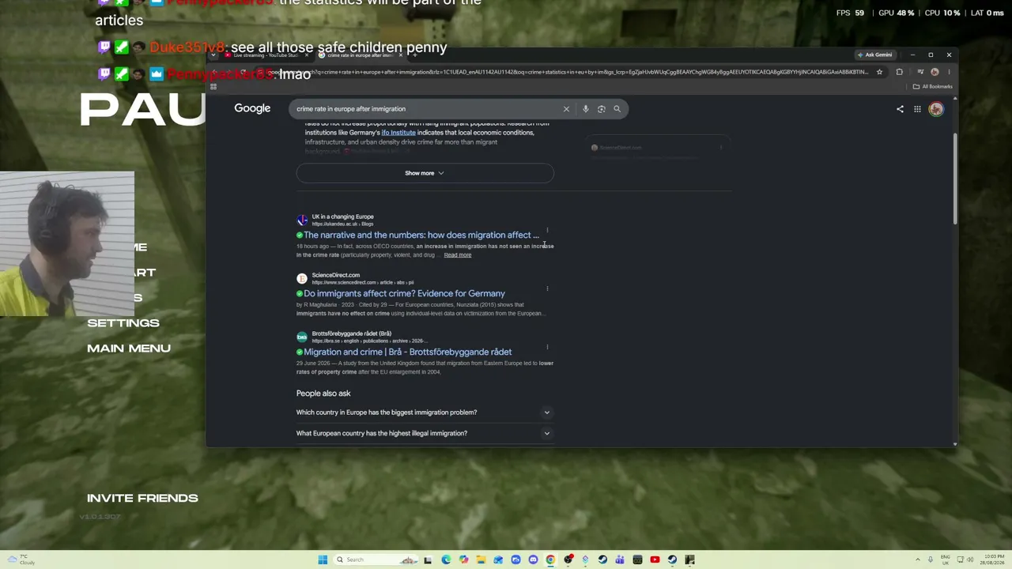Open Chrome media controls icon
This screenshot has width=1012, height=569.
(x=920, y=72)
